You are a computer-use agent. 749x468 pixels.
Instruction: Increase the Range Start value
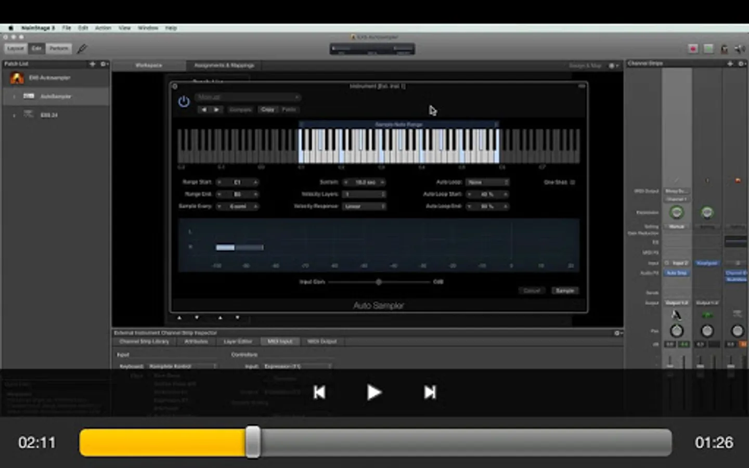(255, 183)
